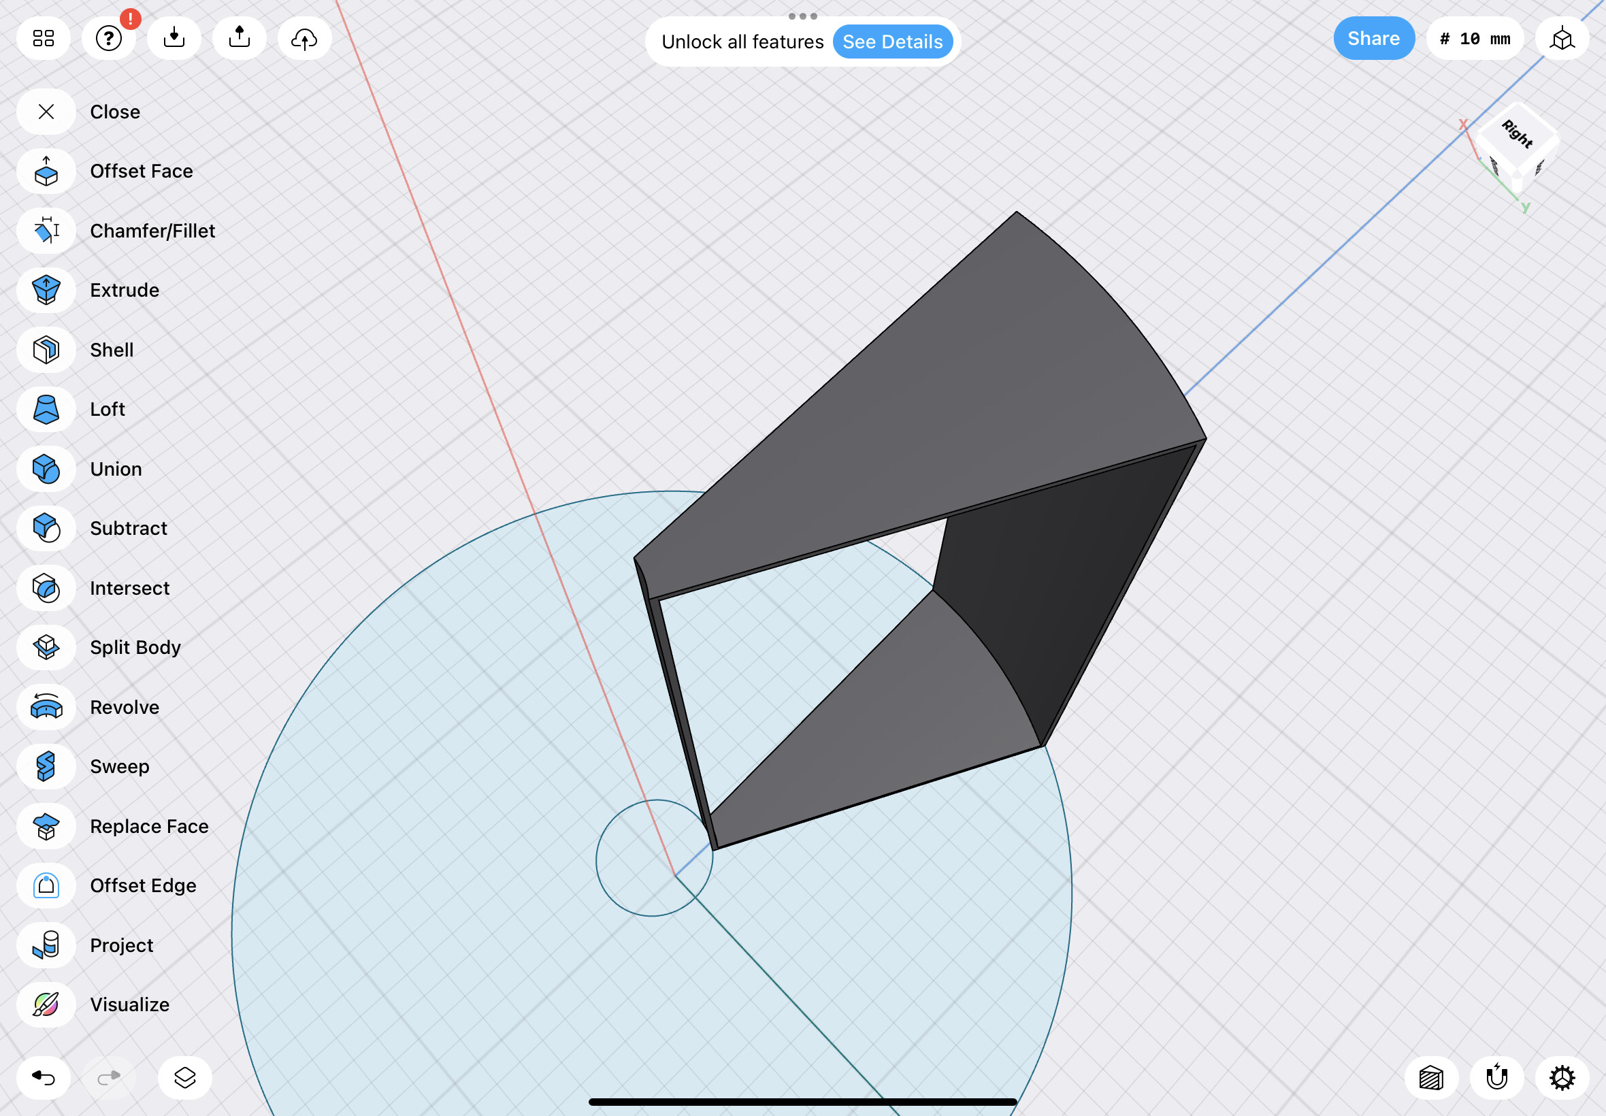This screenshot has width=1606, height=1116.
Task: Choose the Sweep tool icon
Action: click(46, 766)
